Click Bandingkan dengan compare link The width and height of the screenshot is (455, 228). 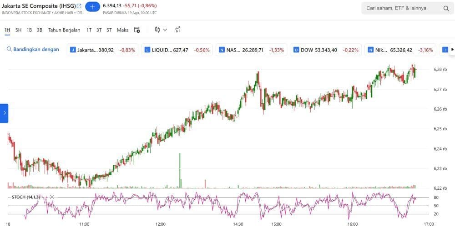coord(33,49)
